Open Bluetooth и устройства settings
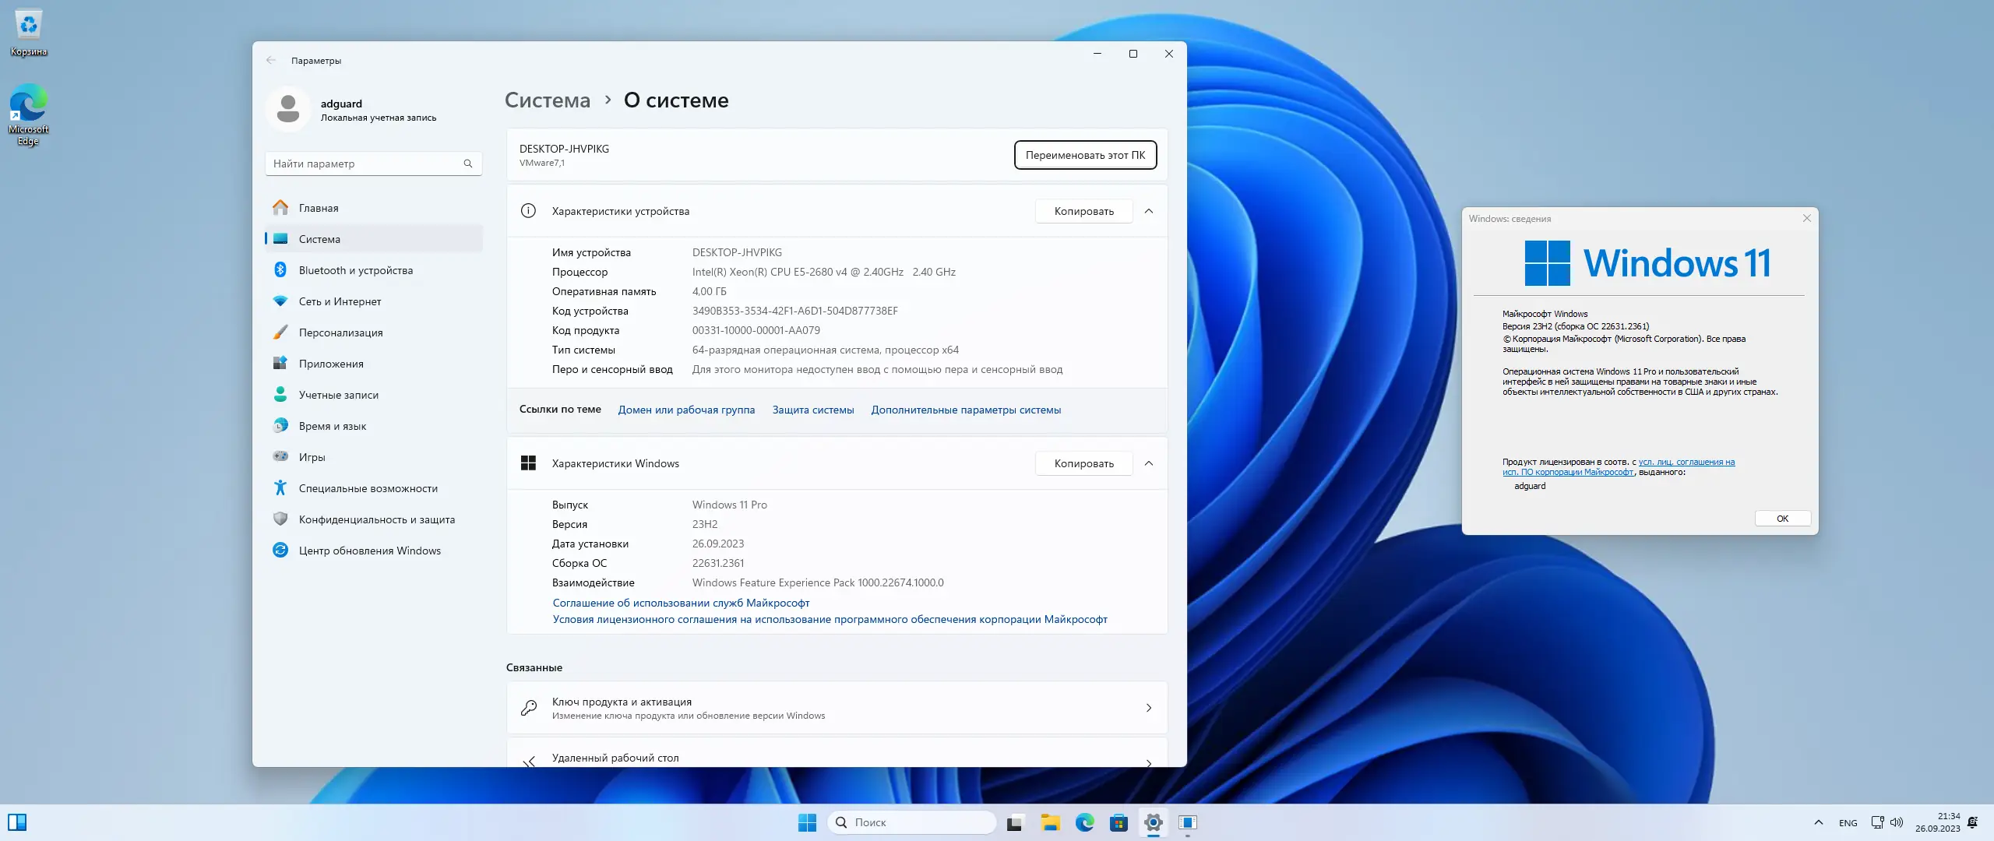1994x841 pixels. coord(355,270)
